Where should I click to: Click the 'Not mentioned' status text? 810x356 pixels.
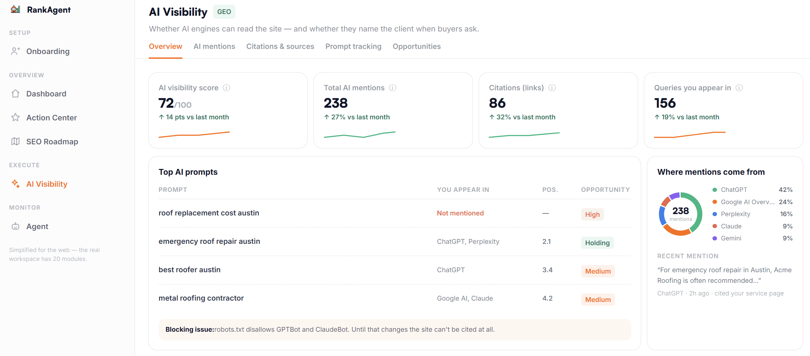[x=460, y=213]
